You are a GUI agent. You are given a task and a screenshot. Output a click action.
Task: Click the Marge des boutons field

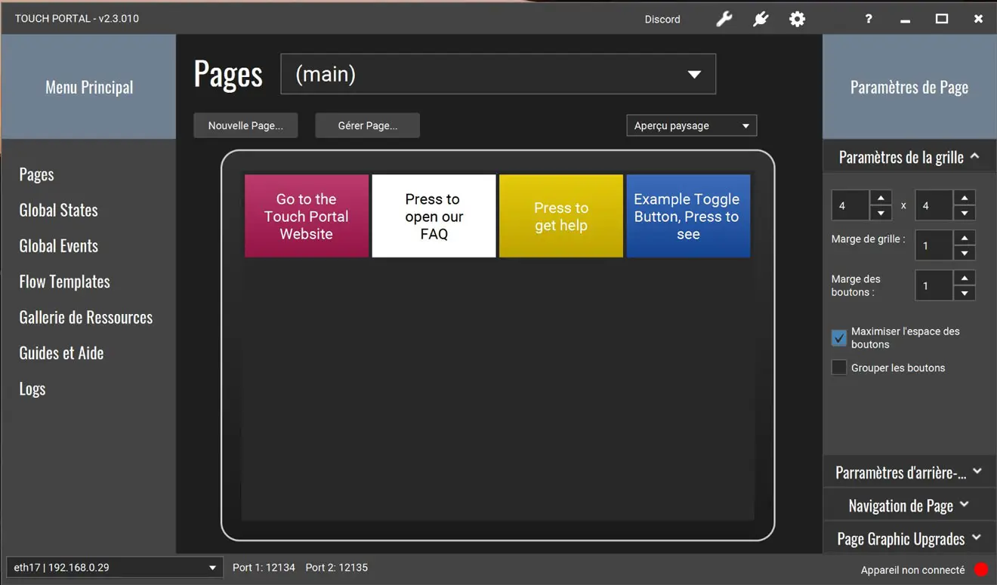coord(934,285)
